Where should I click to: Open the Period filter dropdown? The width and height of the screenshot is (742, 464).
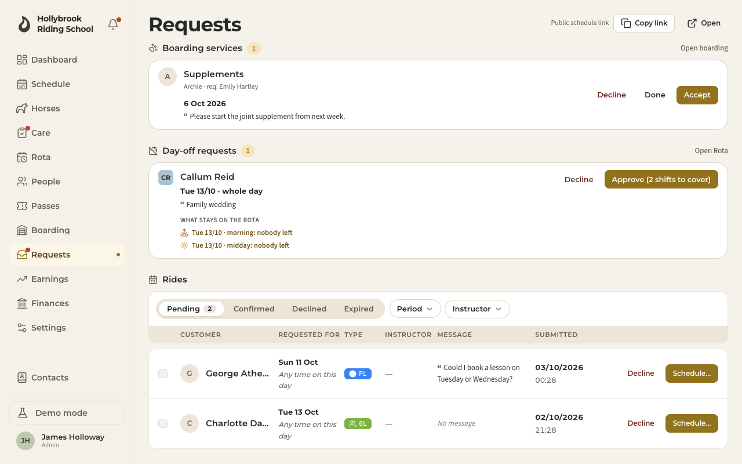tap(415, 309)
